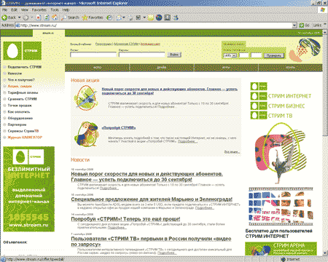Click the Forward navigation button
Image resolution: width=328 pixels, height=262 pixels.
point(26,17)
